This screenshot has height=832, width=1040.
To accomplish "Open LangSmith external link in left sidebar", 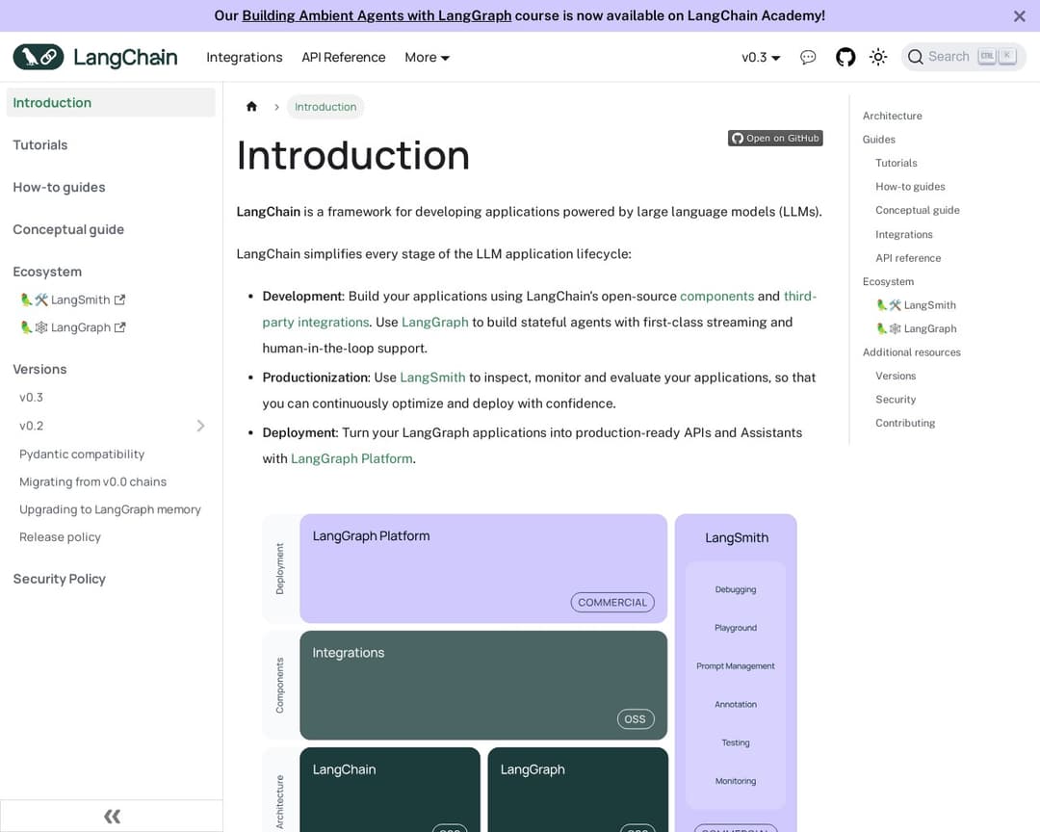I will 73,299.
